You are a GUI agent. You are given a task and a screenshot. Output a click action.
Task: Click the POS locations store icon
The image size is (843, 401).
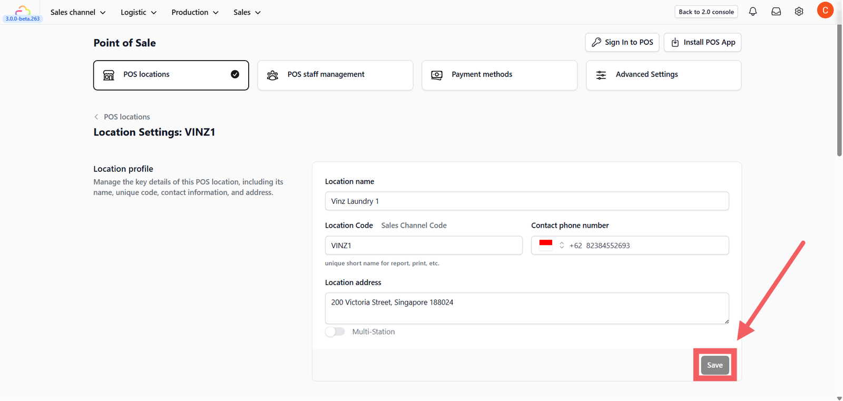[109, 75]
